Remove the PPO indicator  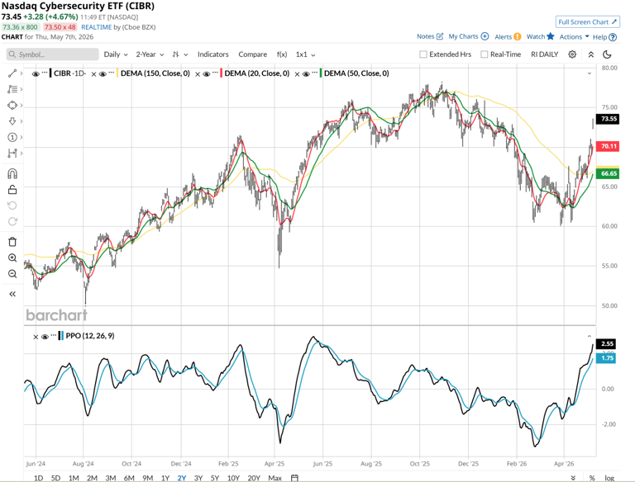pos(36,337)
